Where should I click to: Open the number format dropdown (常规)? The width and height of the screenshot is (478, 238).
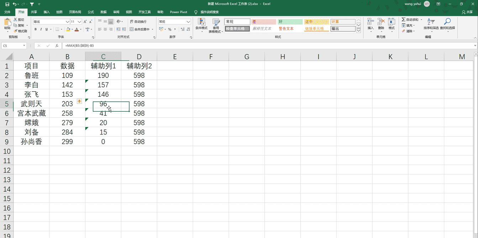(188, 22)
